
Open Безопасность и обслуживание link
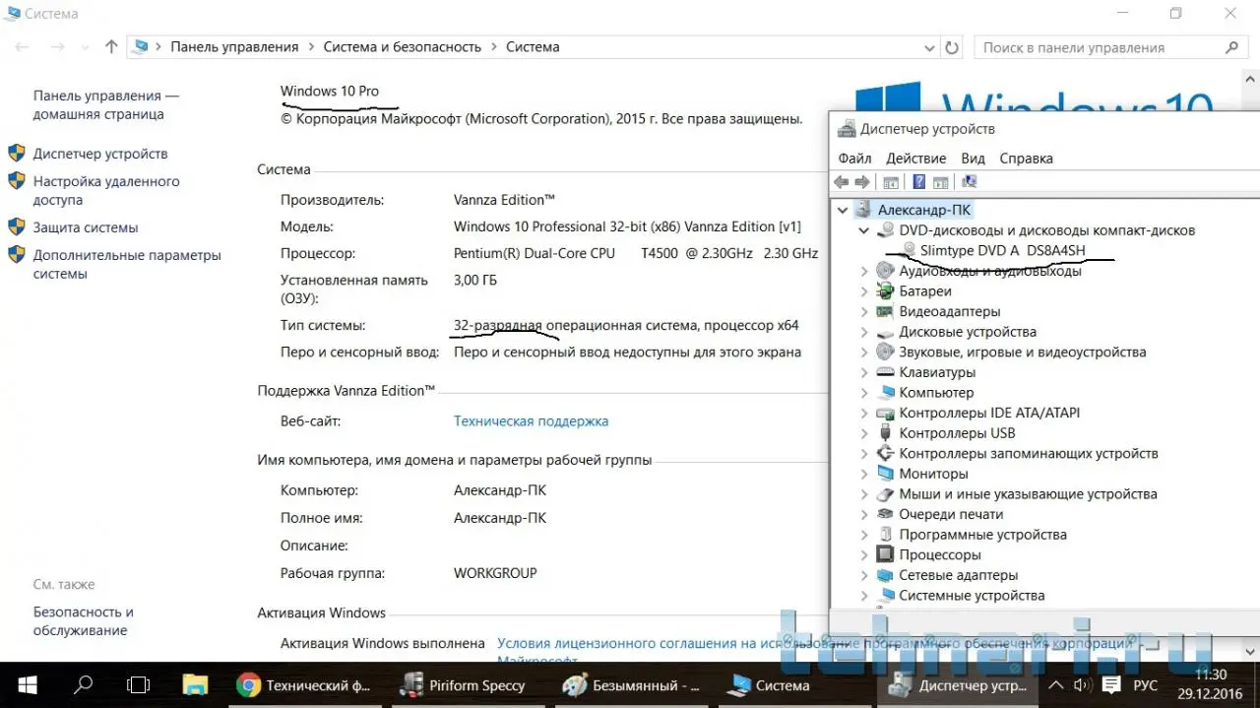[x=83, y=620]
